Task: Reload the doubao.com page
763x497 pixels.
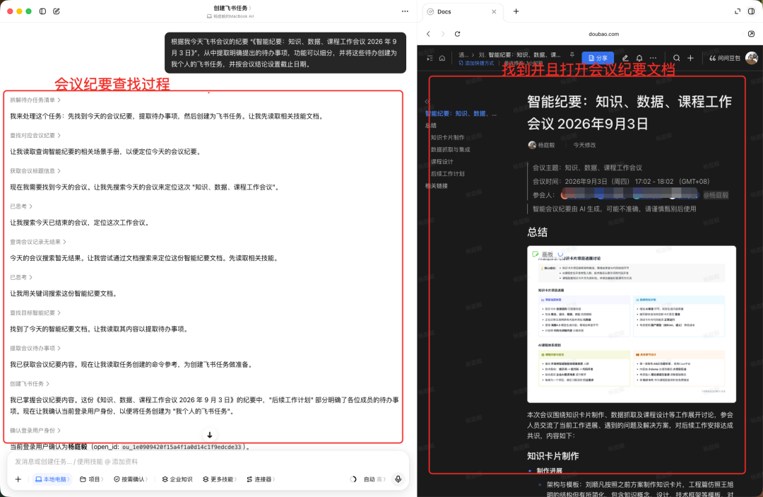Action: tap(457, 34)
